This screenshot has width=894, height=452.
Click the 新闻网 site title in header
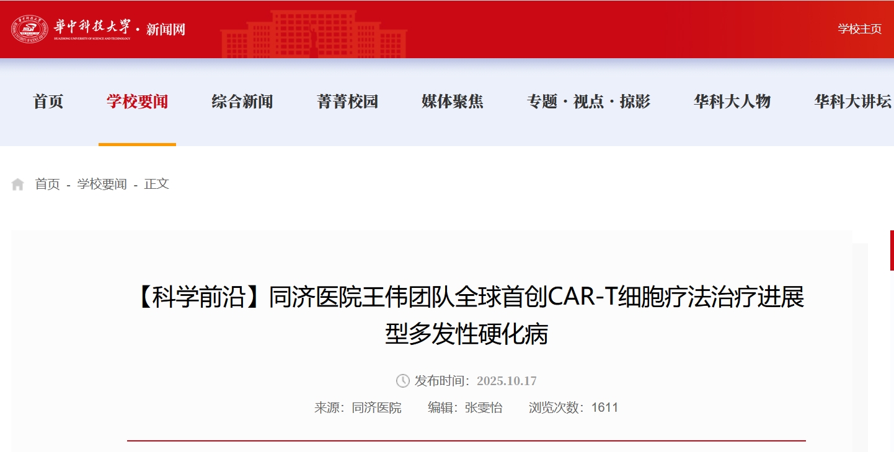[166, 29]
